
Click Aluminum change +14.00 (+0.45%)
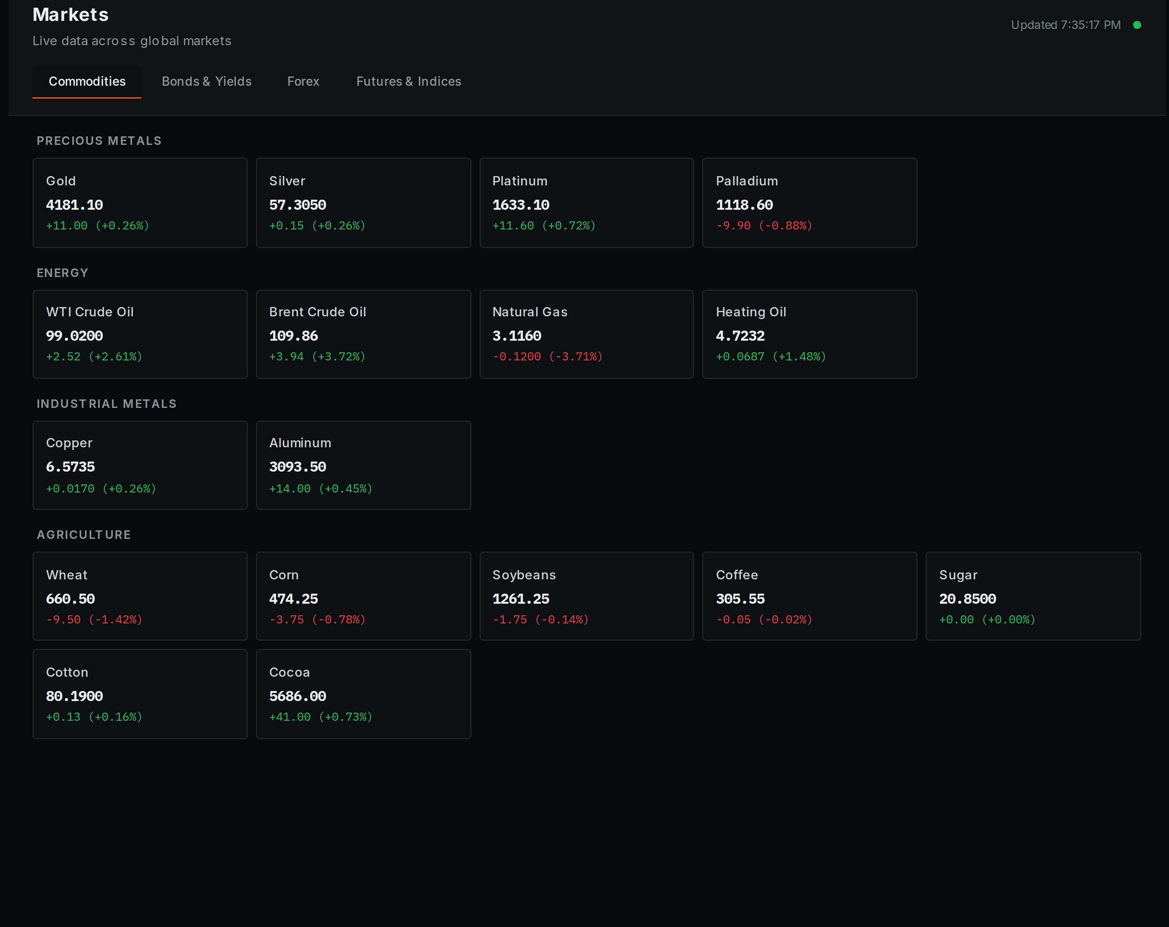point(321,489)
